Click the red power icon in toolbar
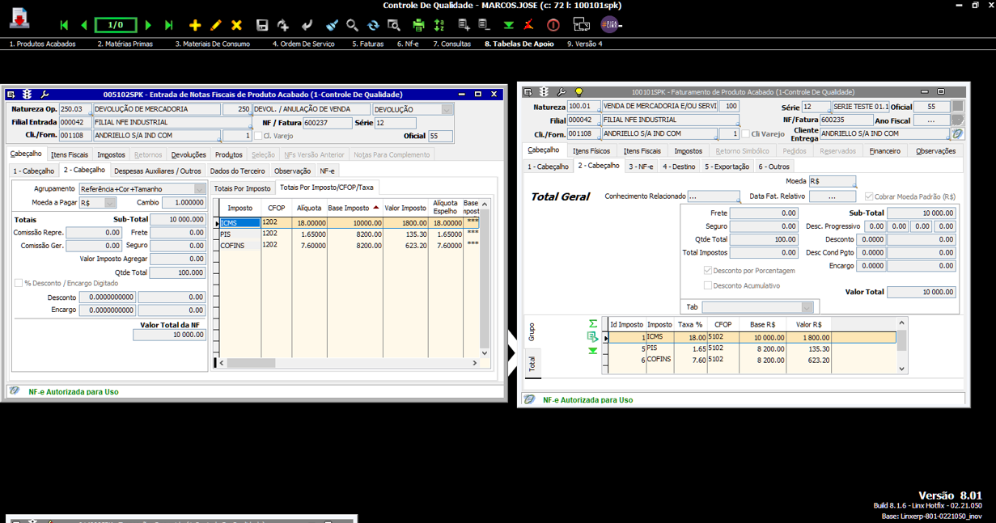996x523 pixels. 553,25
